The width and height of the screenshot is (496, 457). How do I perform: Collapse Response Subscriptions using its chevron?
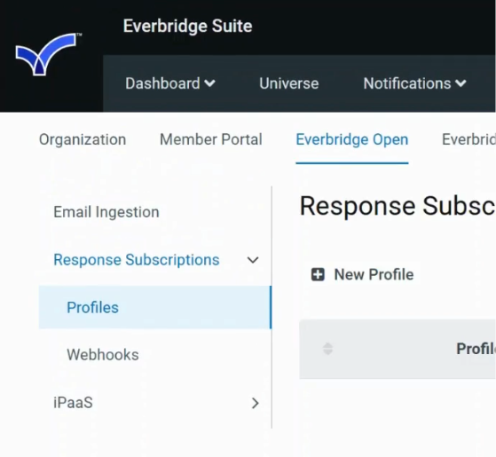click(253, 260)
